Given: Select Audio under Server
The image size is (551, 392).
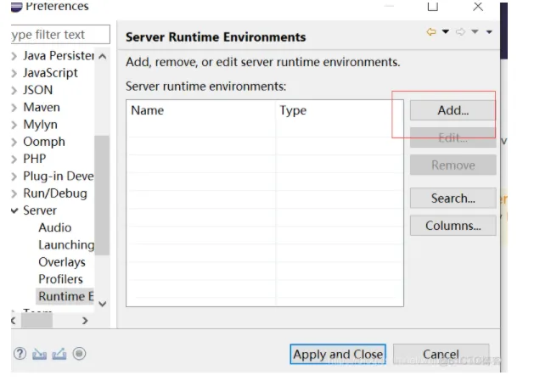Looking at the screenshot, I should (55, 227).
